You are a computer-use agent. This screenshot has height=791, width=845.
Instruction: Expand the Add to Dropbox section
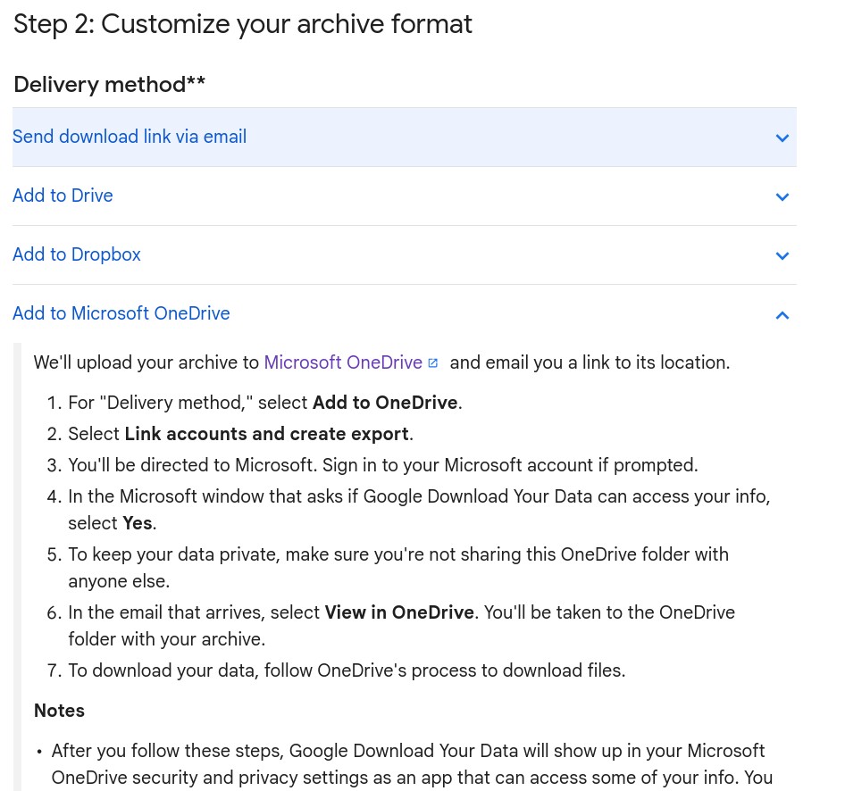(x=404, y=254)
